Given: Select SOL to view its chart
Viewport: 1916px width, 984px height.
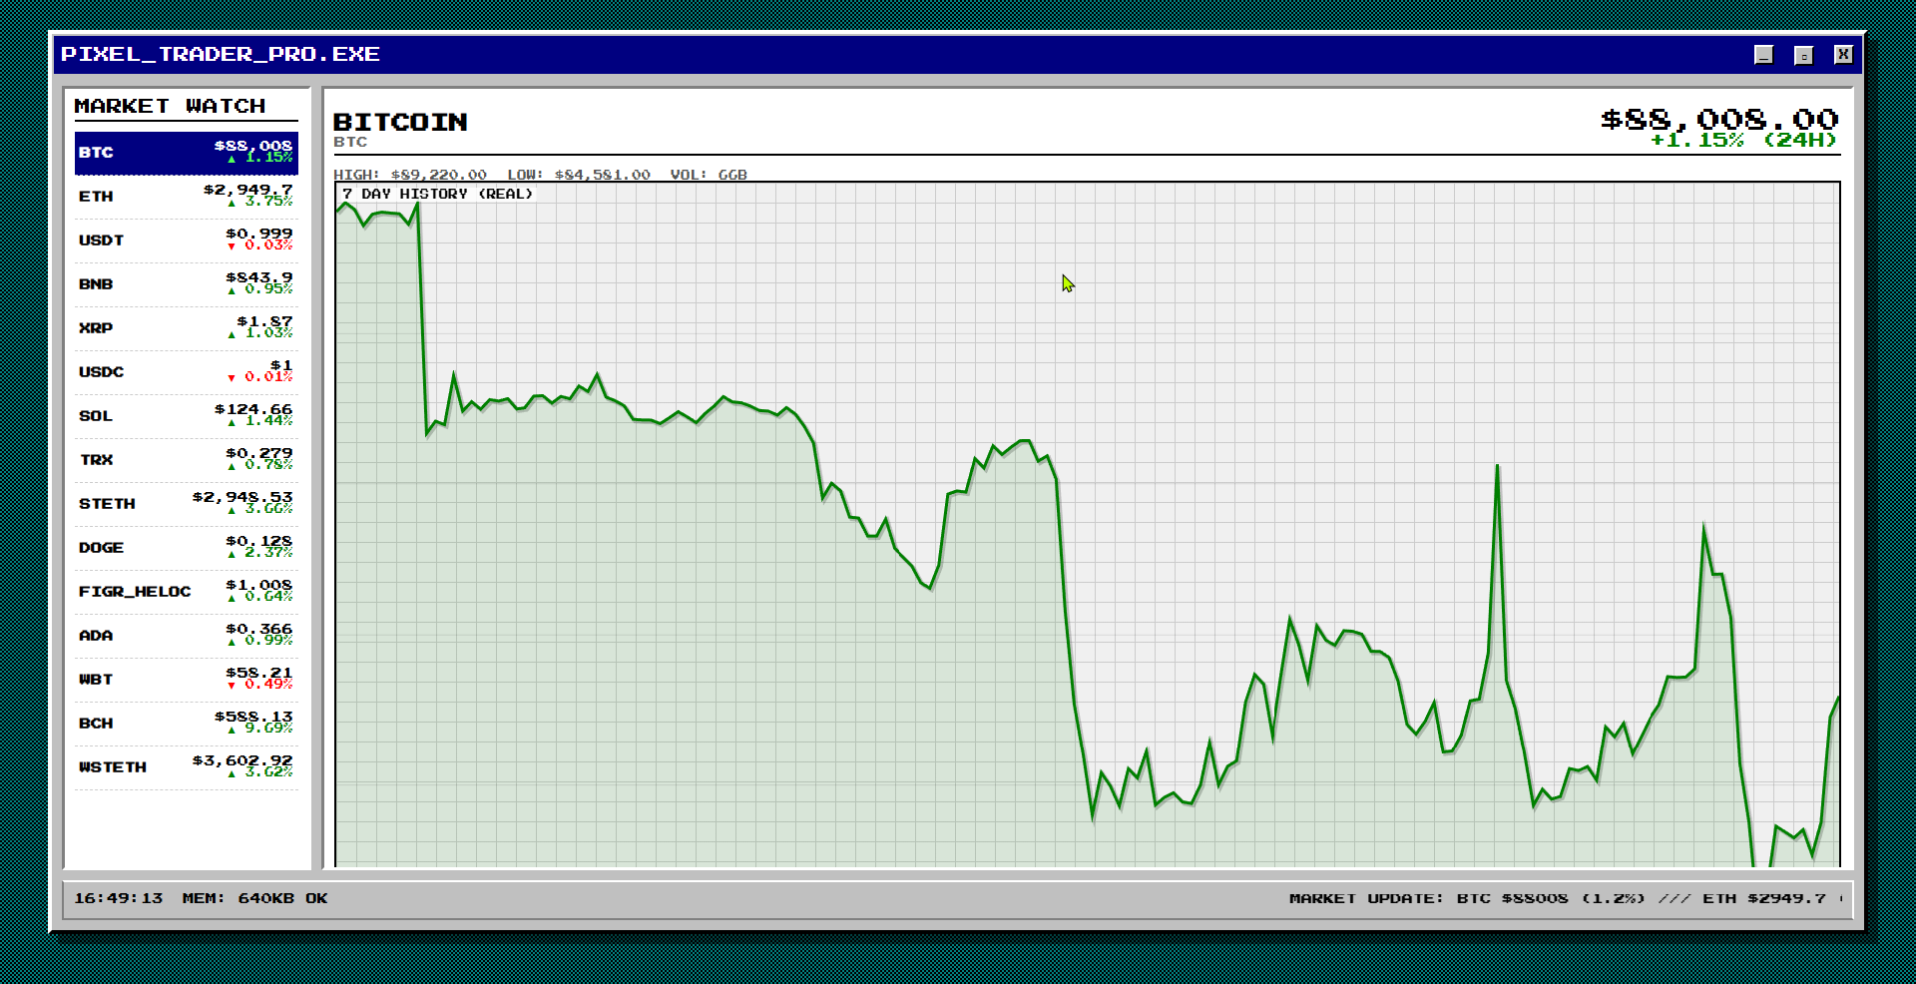Looking at the screenshot, I should 186,416.
